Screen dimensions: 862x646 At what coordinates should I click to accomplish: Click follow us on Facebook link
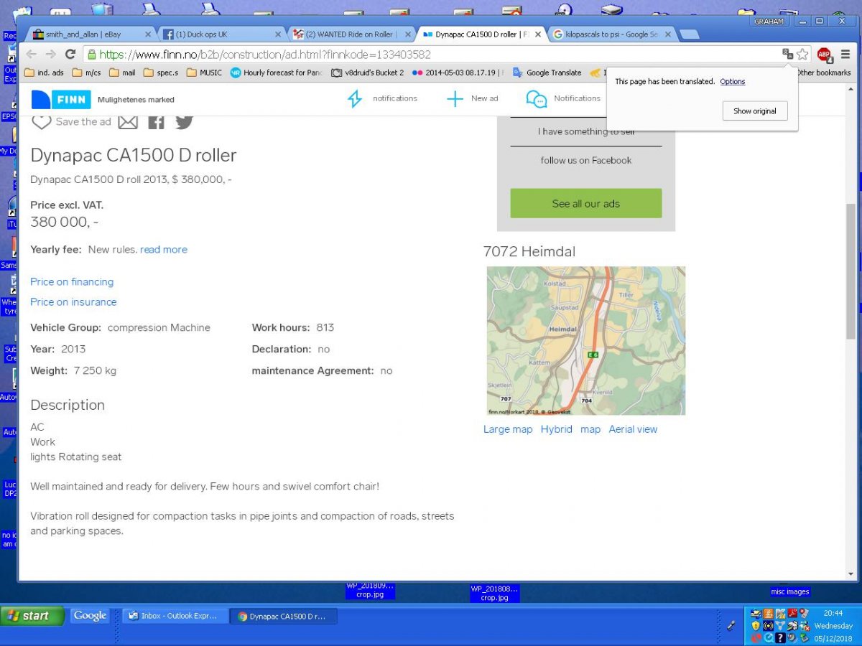point(586,160)
